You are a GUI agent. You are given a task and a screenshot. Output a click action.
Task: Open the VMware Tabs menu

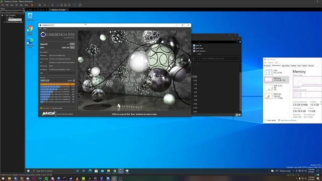click(x=21, y=5)
